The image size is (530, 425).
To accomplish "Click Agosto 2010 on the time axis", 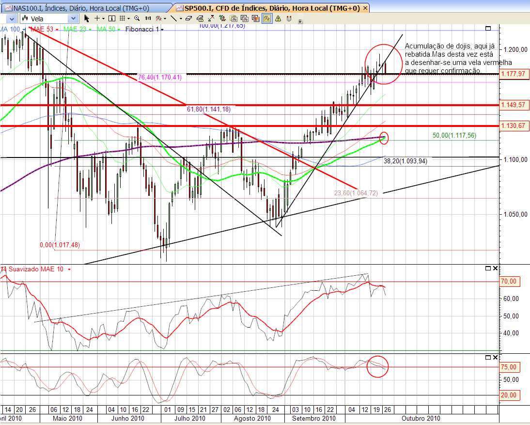I will (x=252, y=418).
